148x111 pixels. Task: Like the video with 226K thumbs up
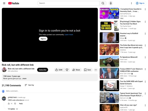click(x=59, y=70)
